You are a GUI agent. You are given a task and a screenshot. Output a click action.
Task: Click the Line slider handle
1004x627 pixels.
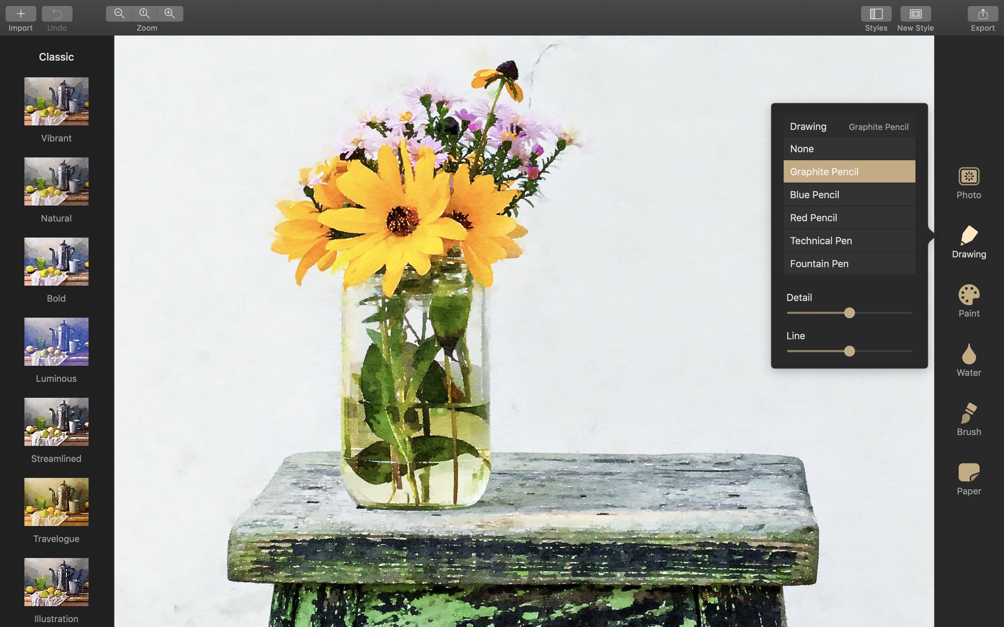(x=849, y=351)
